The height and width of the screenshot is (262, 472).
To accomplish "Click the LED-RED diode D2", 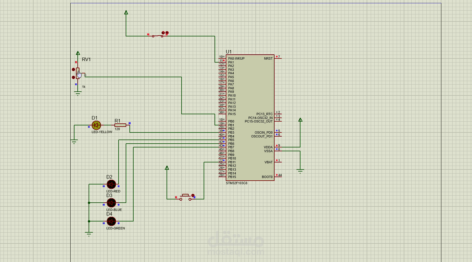I will click(111, 184).
